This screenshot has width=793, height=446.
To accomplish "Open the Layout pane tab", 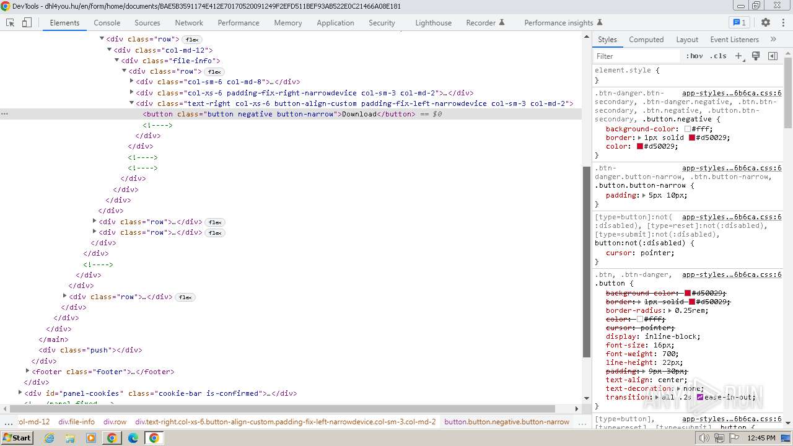I will (686, 39).
